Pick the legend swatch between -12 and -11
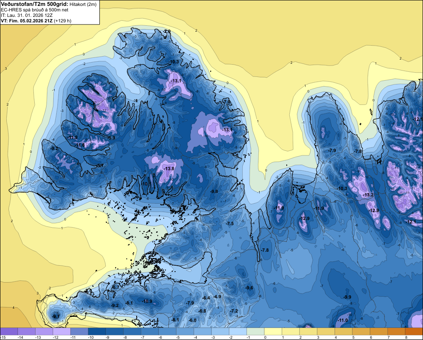 (x=62, y=332)
